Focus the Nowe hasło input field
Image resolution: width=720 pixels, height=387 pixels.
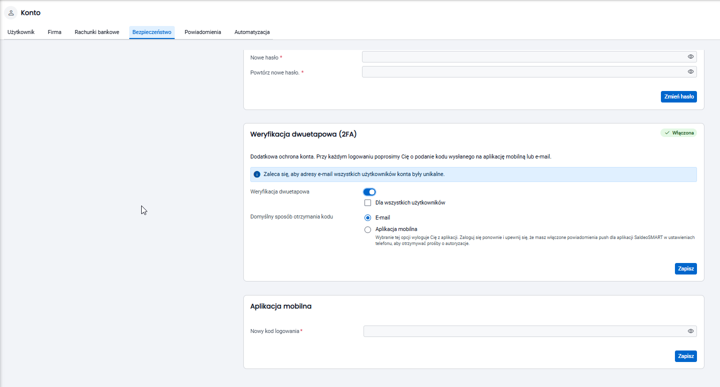(529, 57)
